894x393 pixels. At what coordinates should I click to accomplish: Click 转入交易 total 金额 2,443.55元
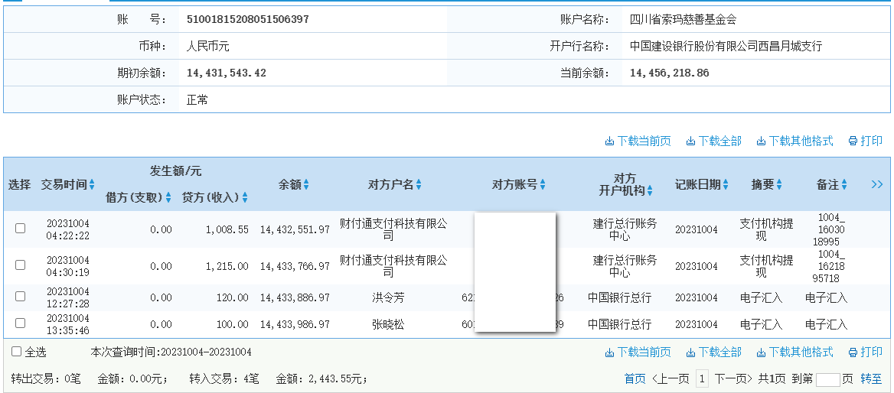pos(322,378)
